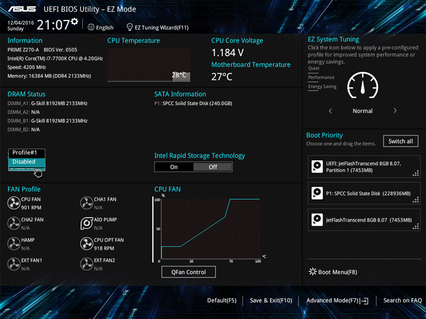This screenshot has width=426, height=319.
Task: Click the CPU FAN spinner icon
Action: [14, 203]
